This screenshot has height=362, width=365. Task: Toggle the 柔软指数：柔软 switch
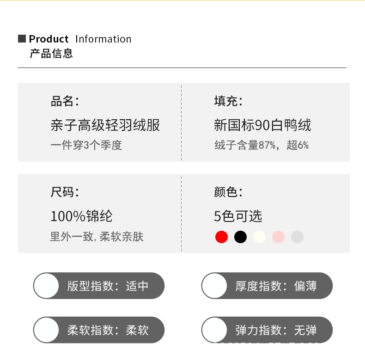47,330
